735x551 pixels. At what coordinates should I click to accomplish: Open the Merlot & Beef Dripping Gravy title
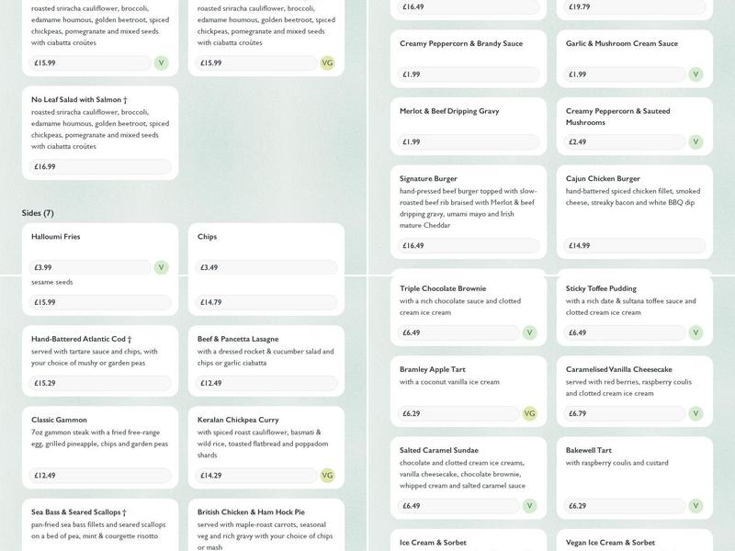(x=449, y=111)
